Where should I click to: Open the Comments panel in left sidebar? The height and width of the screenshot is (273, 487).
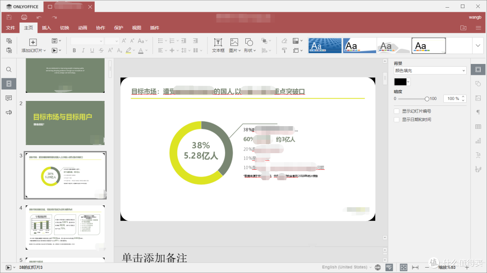pyautogui.click(x=9, y=98)
